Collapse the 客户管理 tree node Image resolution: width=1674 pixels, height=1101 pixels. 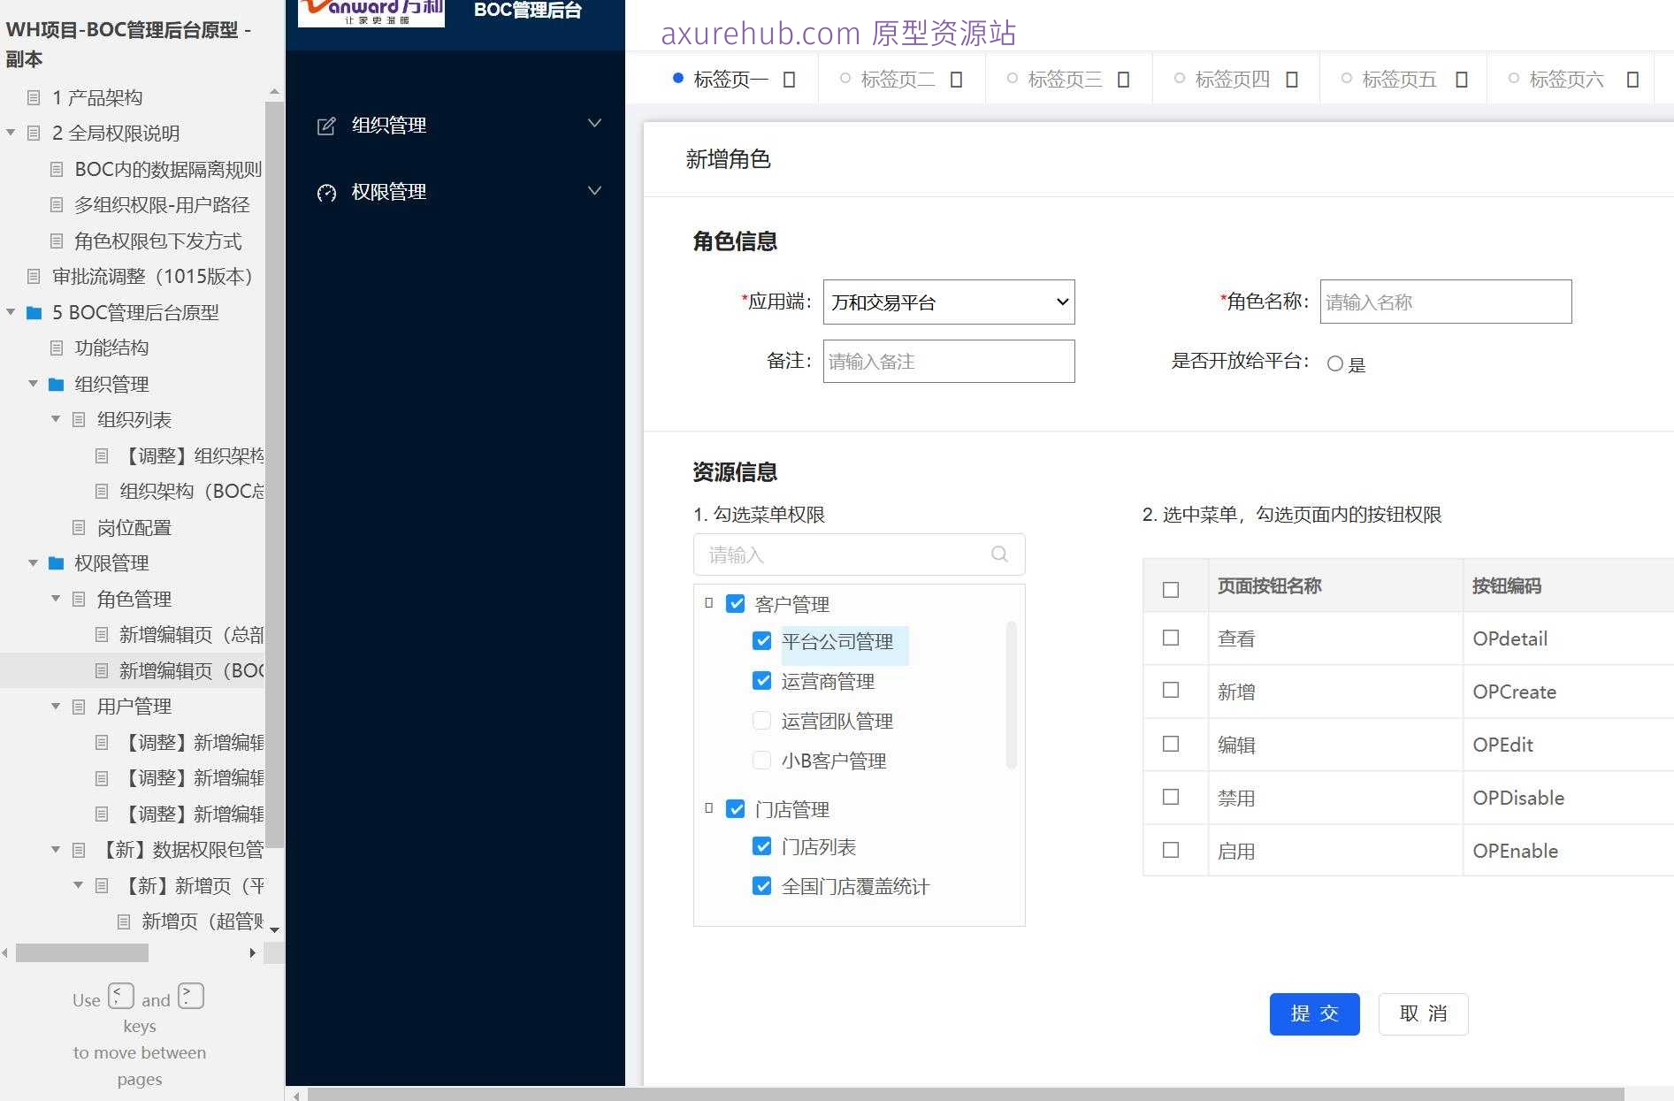(x=707, y=603)
